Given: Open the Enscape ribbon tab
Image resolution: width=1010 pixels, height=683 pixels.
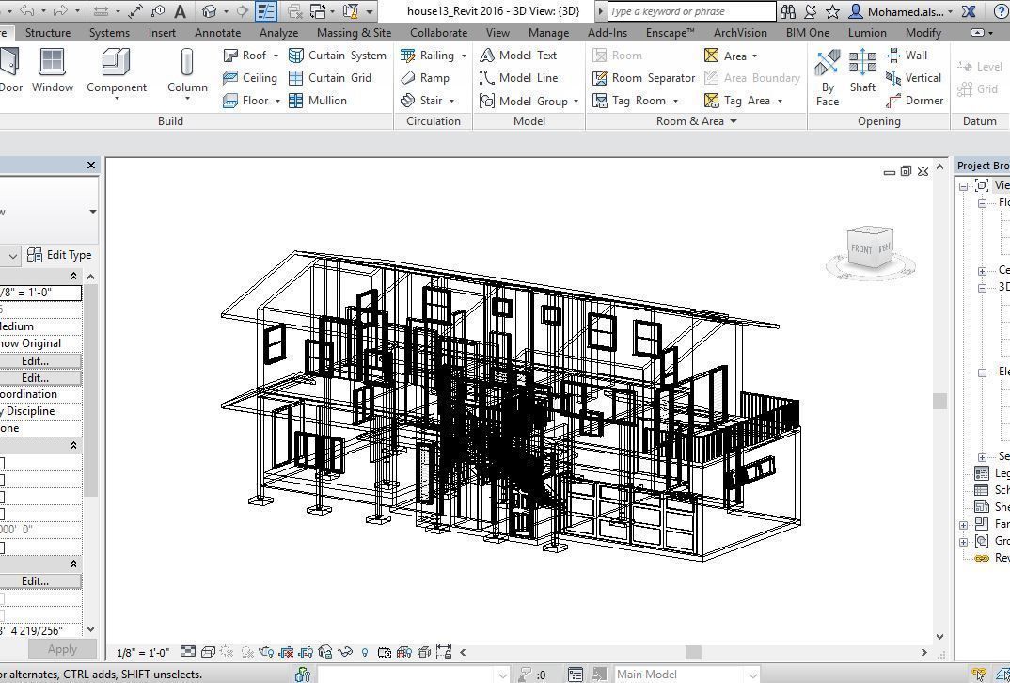Looking at the screenshot, I should [670, 32].
